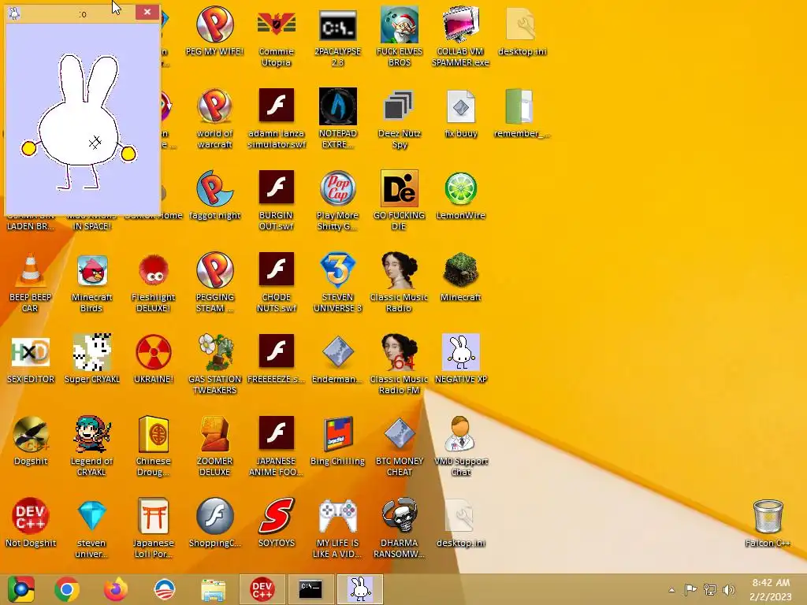This screenshot has height=605, width=807.
Task: Open Chrome in the taskbar
Action: (x=67, y=589)
